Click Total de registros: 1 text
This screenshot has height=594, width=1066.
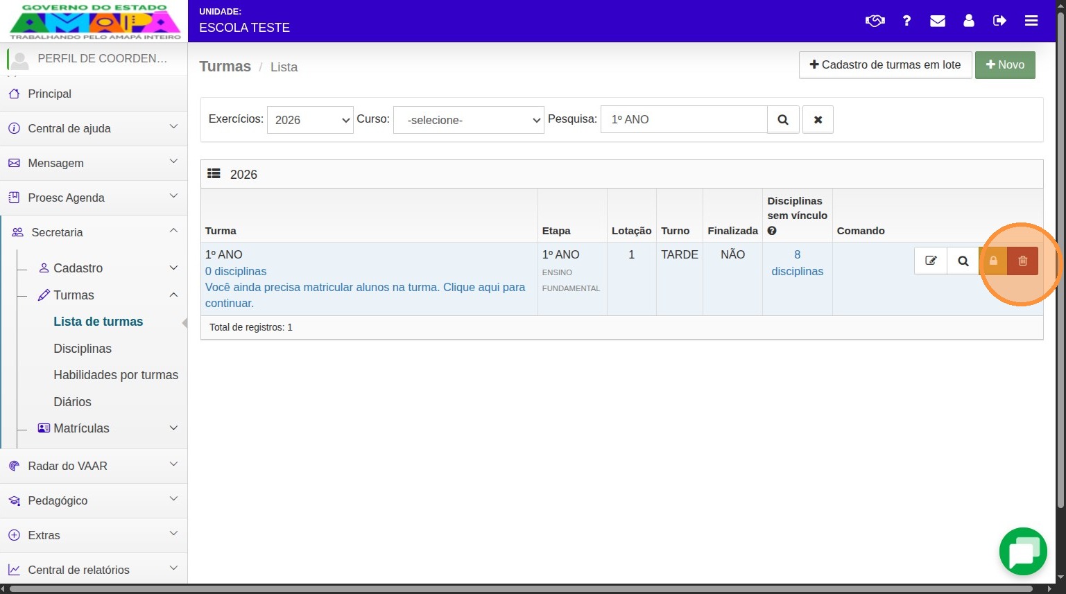251,327
